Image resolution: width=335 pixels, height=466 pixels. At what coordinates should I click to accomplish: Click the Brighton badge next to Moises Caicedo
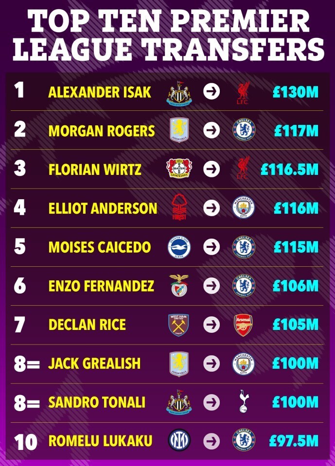[179, 247]
